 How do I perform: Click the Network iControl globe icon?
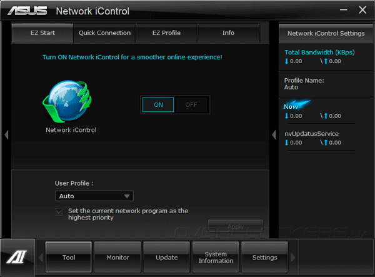pos(67,101)
